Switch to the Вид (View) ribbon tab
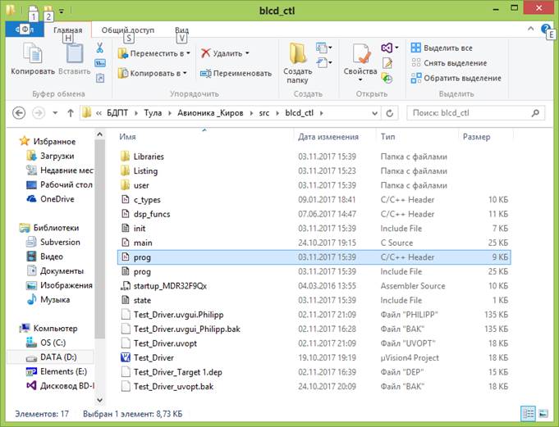The image size is (559, 427). pos(181,30)
